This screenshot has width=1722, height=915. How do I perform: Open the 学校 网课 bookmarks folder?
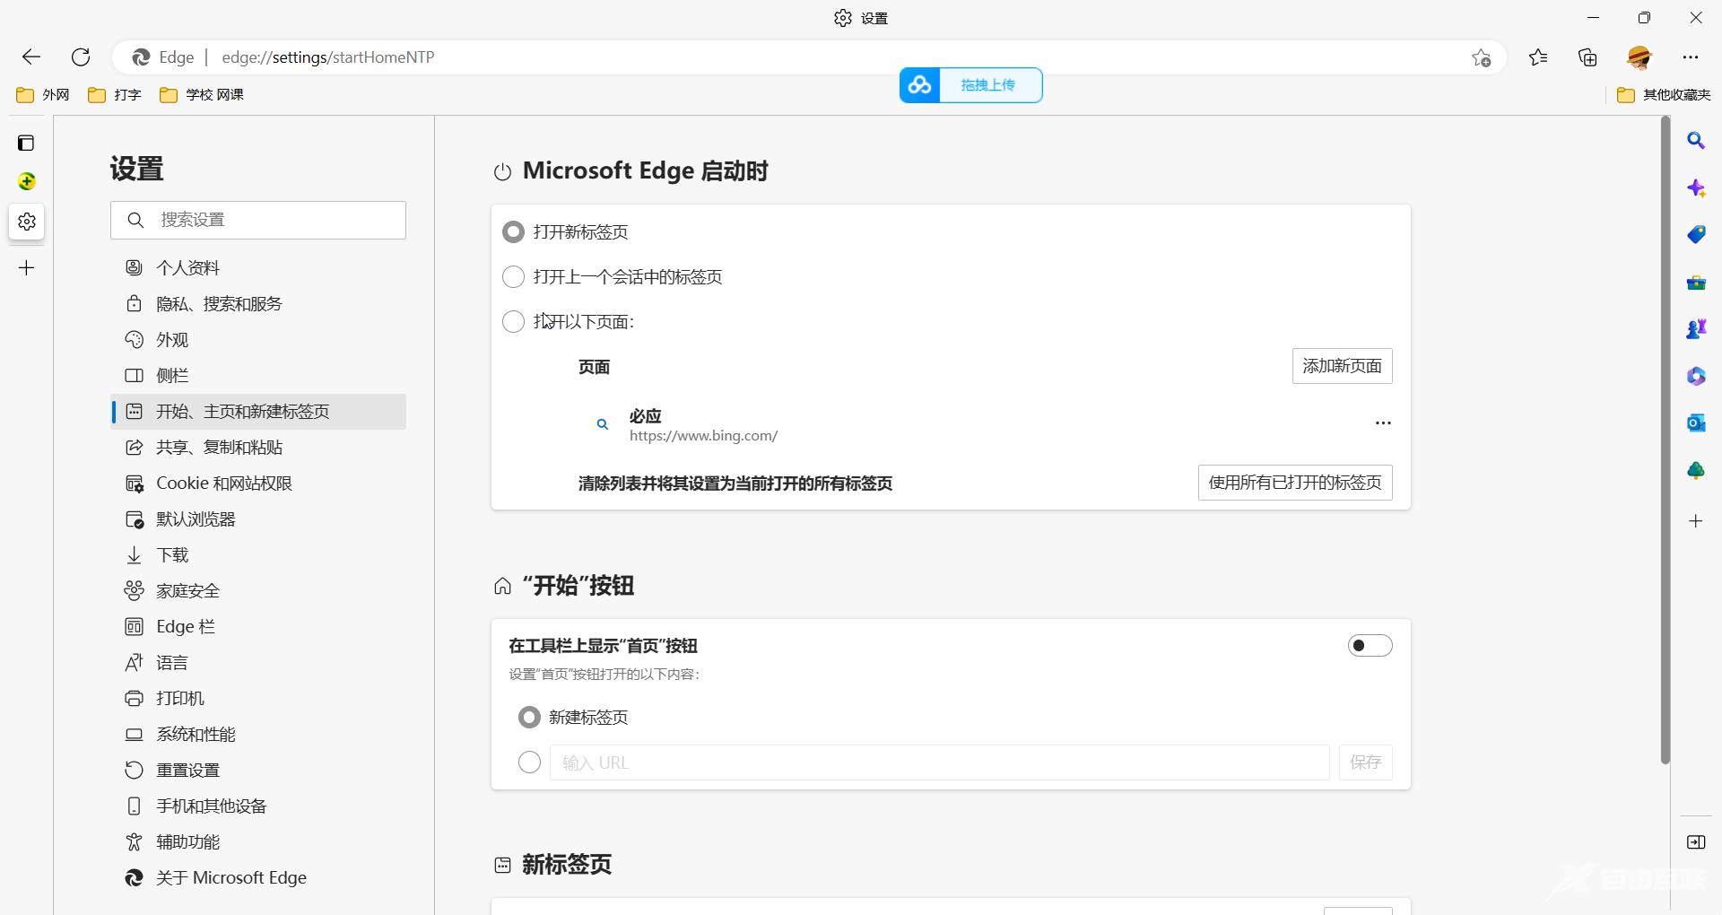[x=202, y=95]
